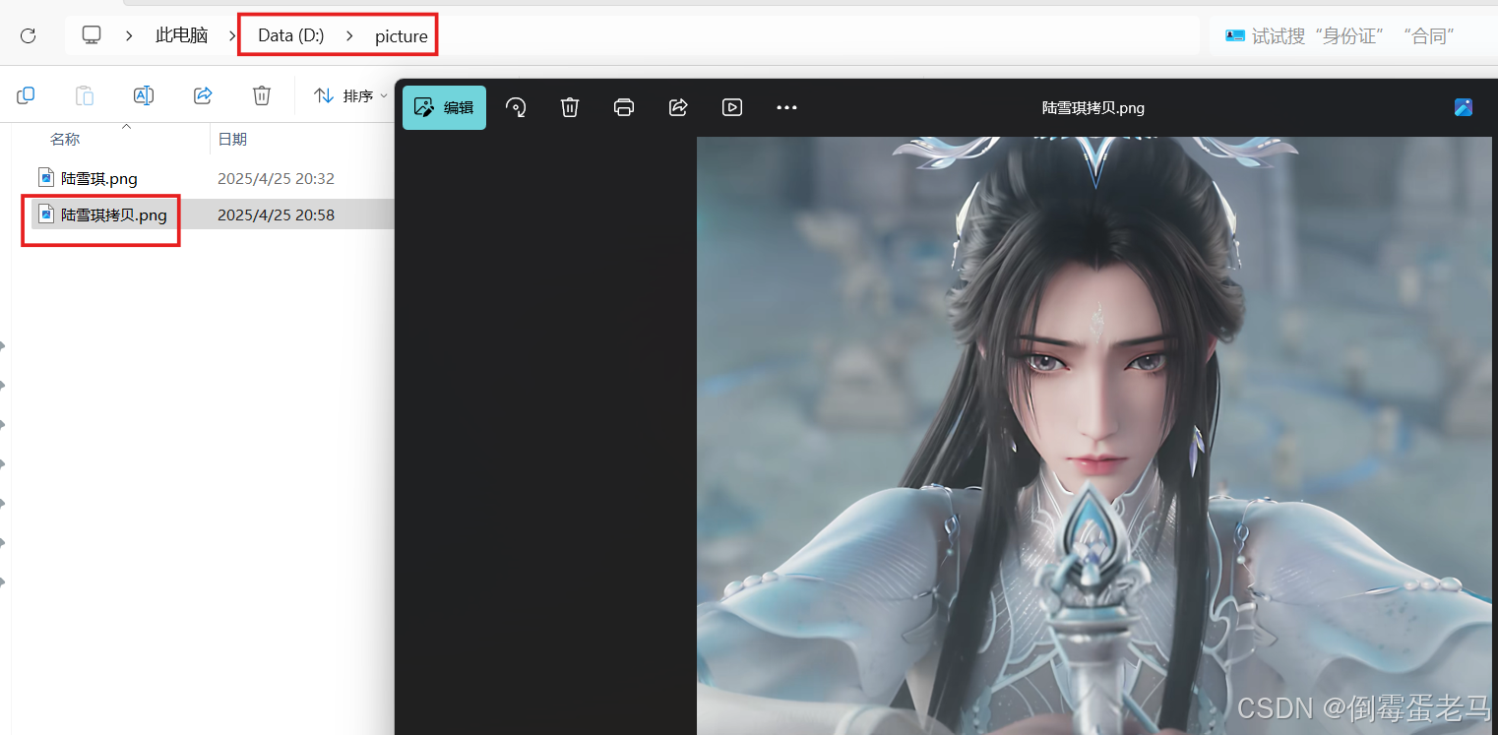
Task: Expand chevron after the computer icon
Action: 129,35
